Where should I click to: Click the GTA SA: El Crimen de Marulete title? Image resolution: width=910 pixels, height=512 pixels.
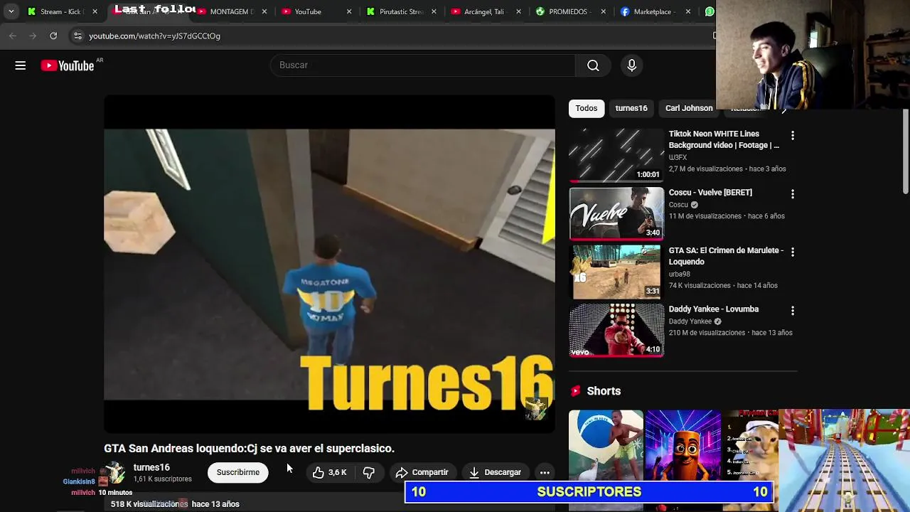point(726,256)
